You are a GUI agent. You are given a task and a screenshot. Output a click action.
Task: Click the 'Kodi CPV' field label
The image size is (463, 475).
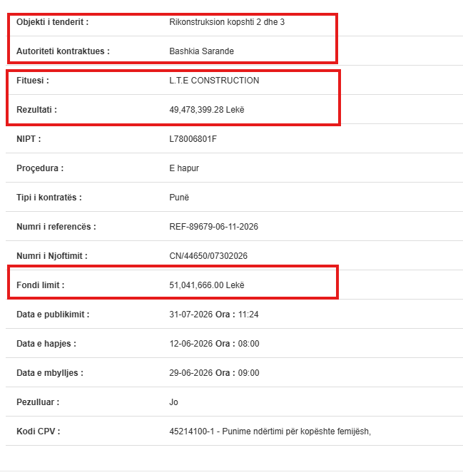pyautogui.click(x=39, y=431)
